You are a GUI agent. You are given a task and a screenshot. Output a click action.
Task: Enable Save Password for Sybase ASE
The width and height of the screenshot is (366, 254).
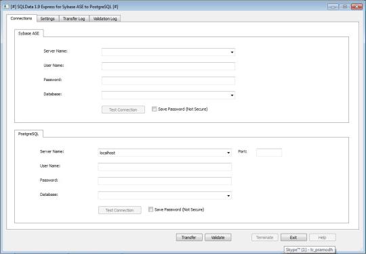(x=155, y=109)
